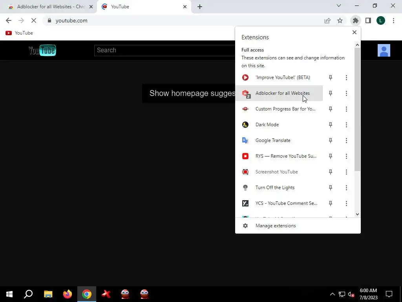Show hidden system tray icons

[332, 294]
